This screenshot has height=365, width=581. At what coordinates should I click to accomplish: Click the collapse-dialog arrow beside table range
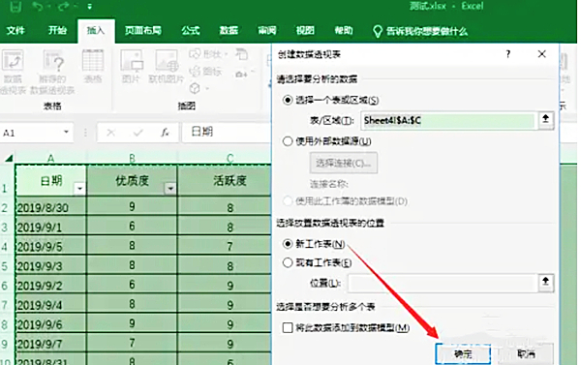click(545, 119)
